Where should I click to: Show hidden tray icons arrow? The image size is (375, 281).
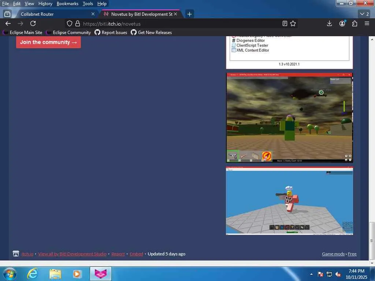[x=311, y=274]
